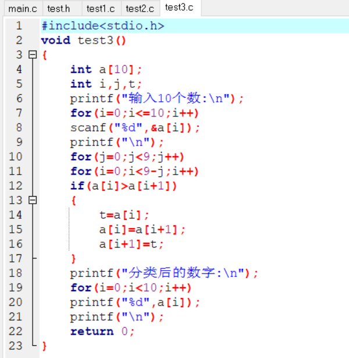
Task: Activate the test3.c tab
Action: 180,8
